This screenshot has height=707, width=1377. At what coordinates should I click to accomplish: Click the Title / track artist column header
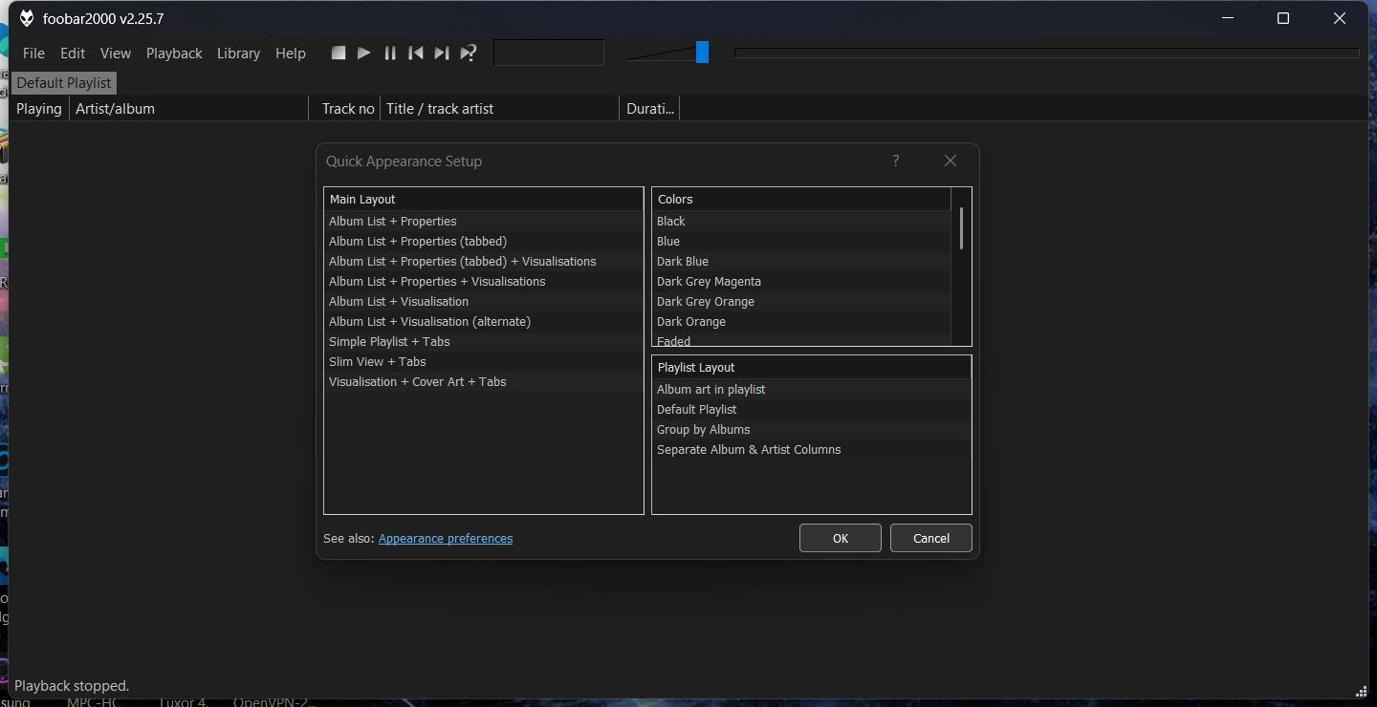[500, 109]
